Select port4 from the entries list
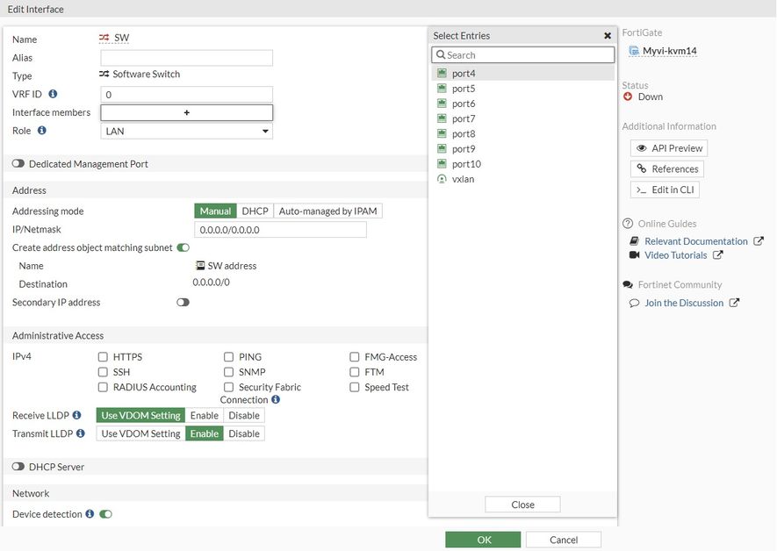The height and width of the screenshot is (551, 777). [x=464, y=74]
